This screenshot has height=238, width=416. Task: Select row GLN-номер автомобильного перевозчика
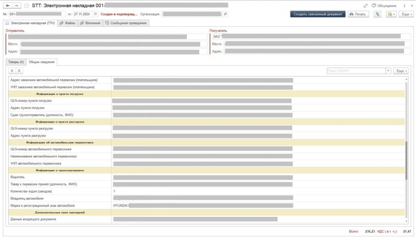pos(206,149)
